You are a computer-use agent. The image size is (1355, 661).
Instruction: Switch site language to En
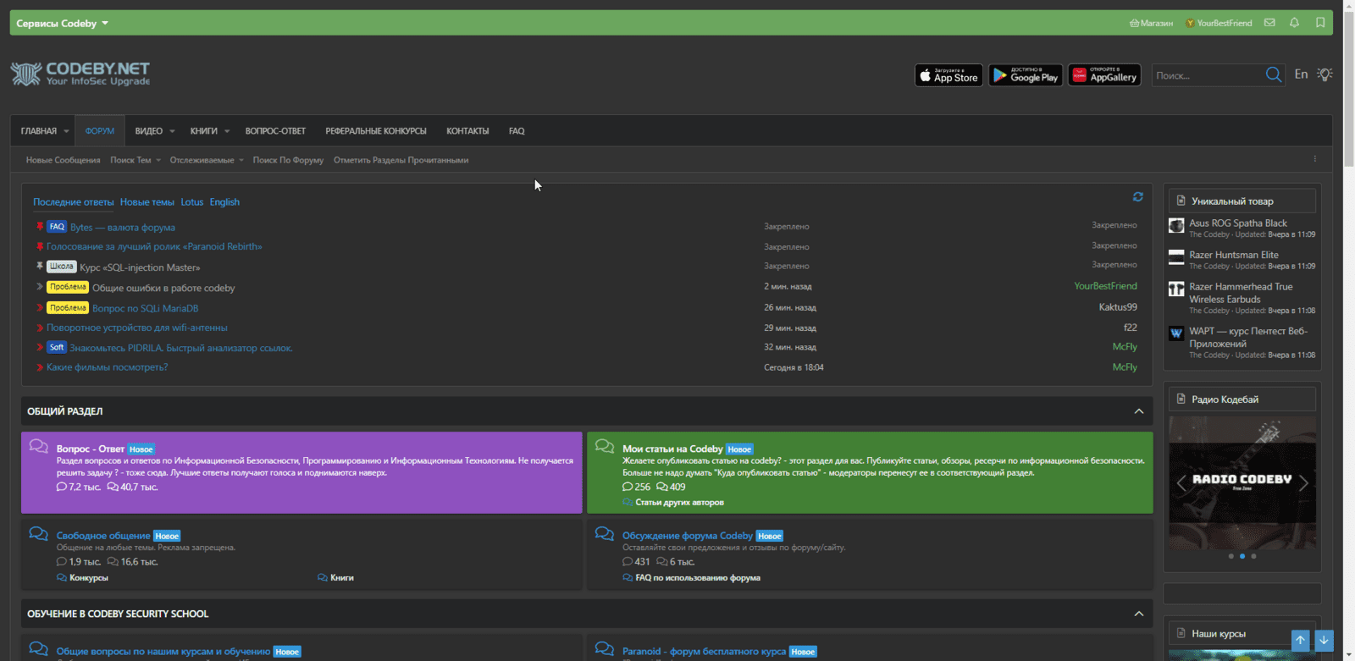1301,74
